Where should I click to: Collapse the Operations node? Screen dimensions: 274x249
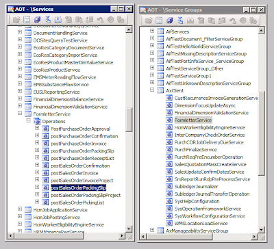click(29, 120)
